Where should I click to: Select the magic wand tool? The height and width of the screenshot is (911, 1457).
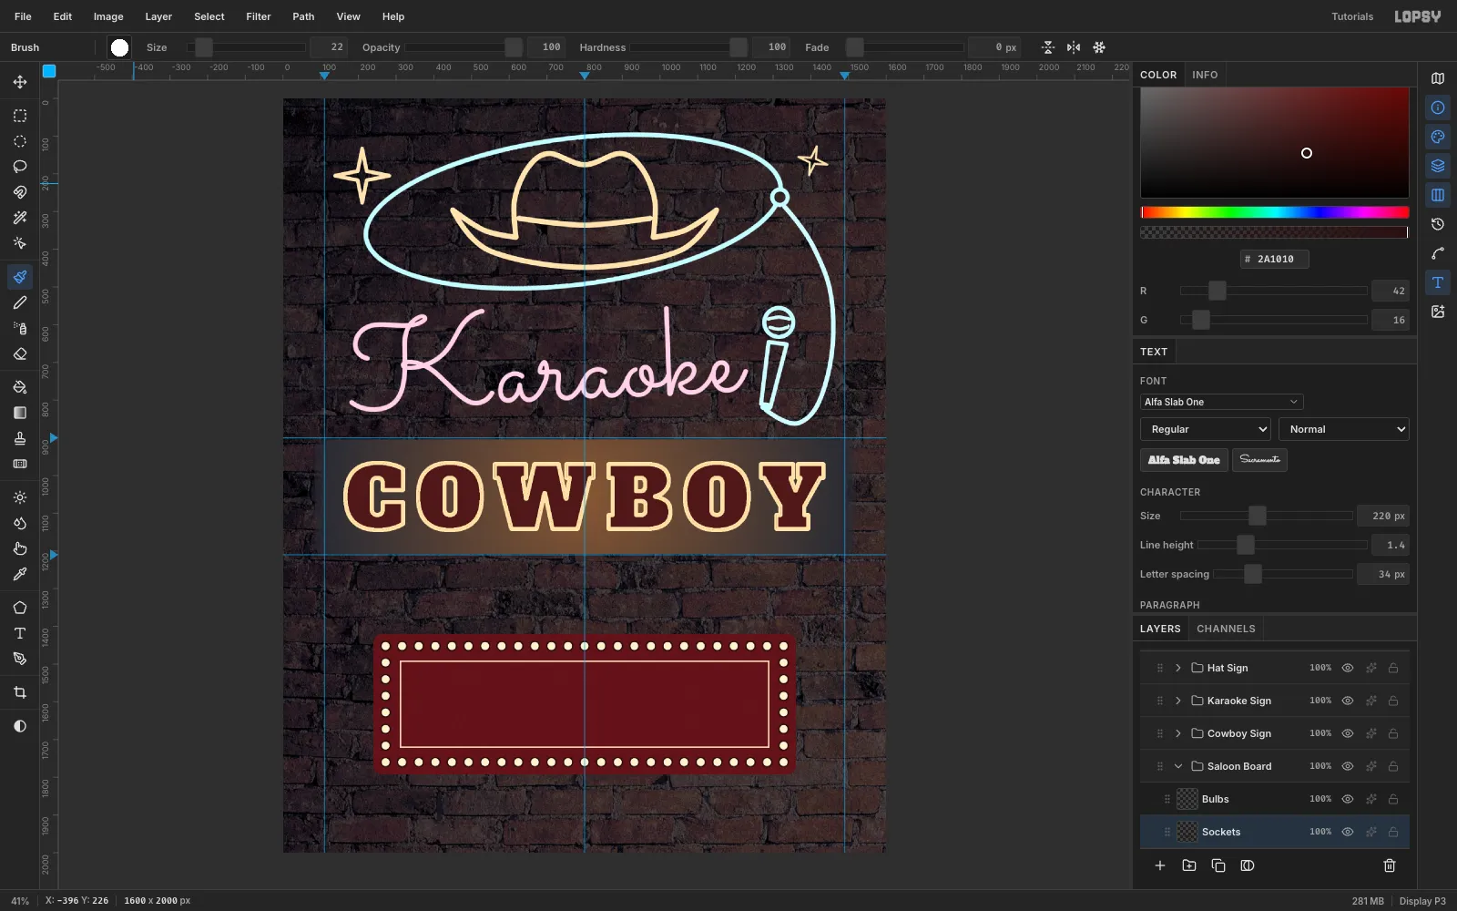pos(20,218)
